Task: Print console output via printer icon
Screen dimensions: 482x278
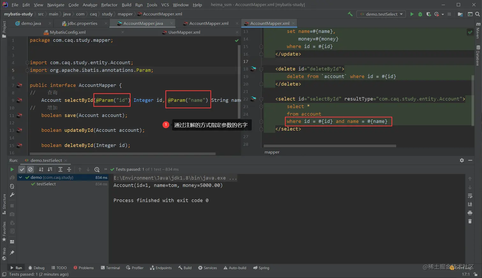Action: coord(470,212)
